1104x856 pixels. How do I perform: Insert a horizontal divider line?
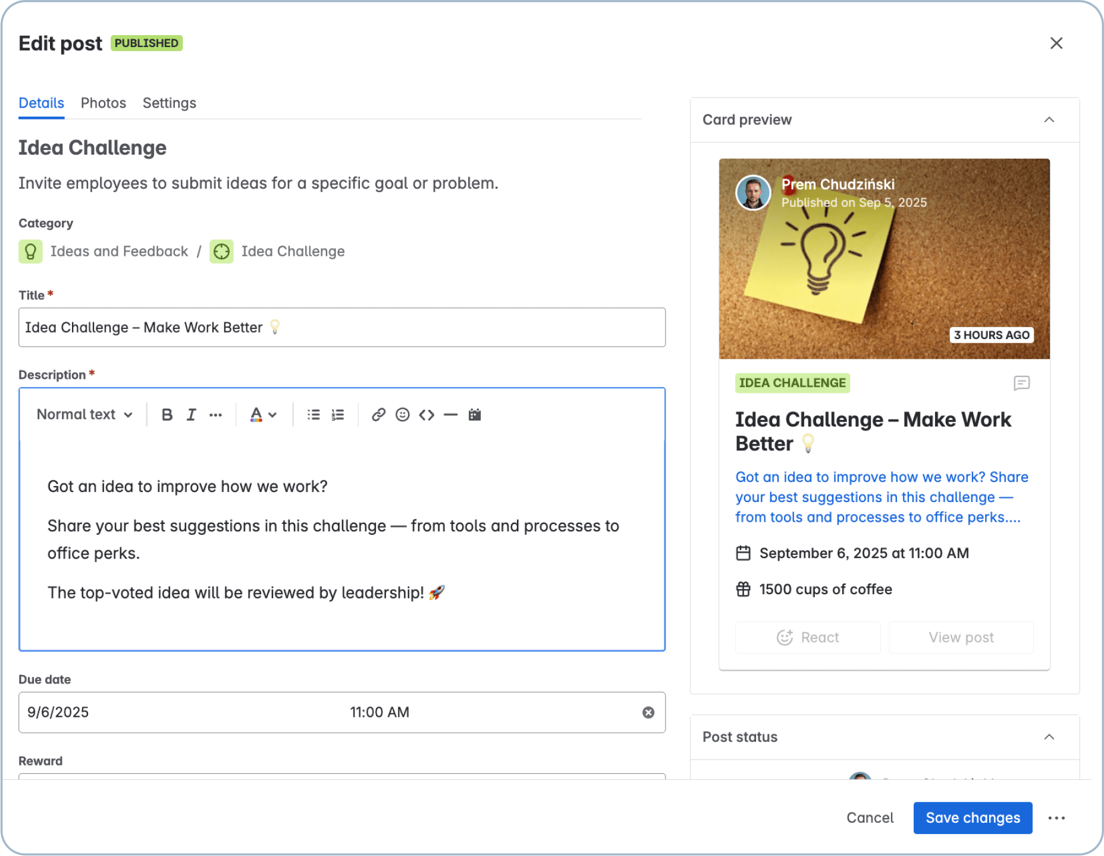click(x=450, y=414)
